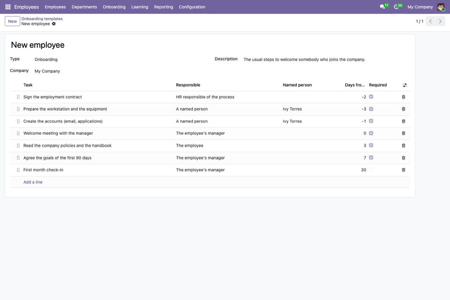Open optional columns settings in table header
This screenshot has width=450, height=300.
[404, 85]
